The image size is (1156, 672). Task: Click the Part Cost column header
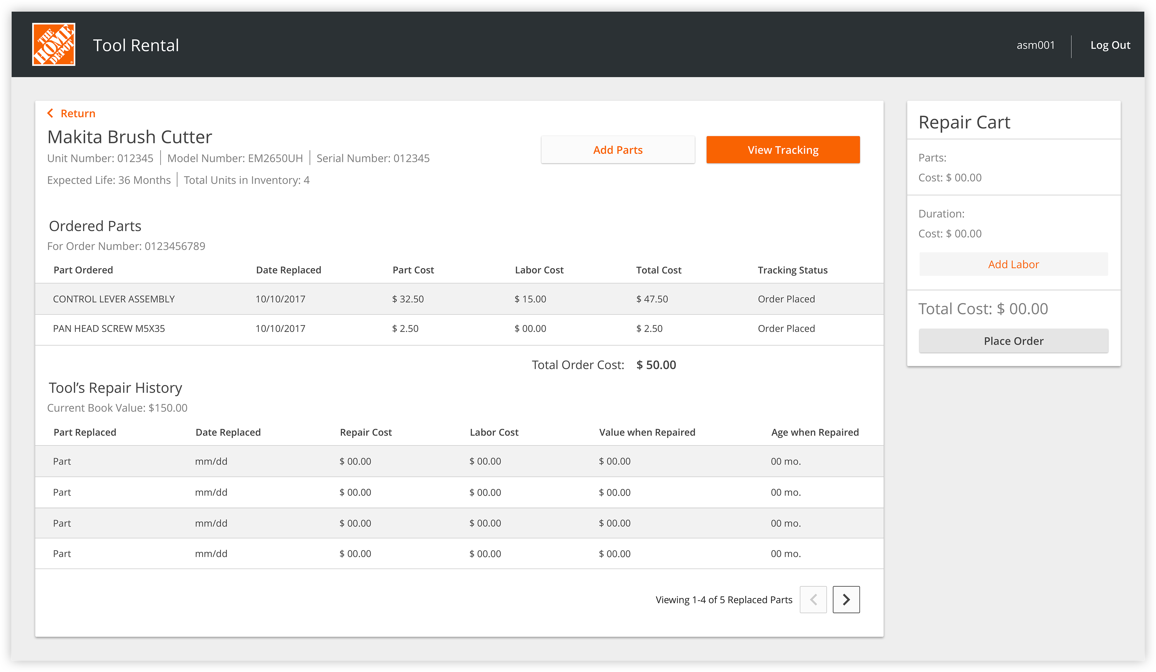pos(413,270)
